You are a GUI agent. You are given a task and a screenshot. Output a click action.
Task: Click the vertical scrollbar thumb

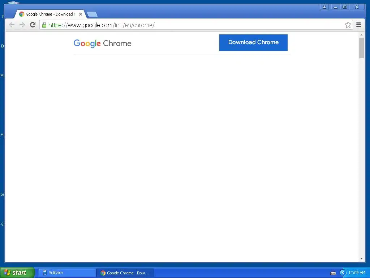(361, 48)
